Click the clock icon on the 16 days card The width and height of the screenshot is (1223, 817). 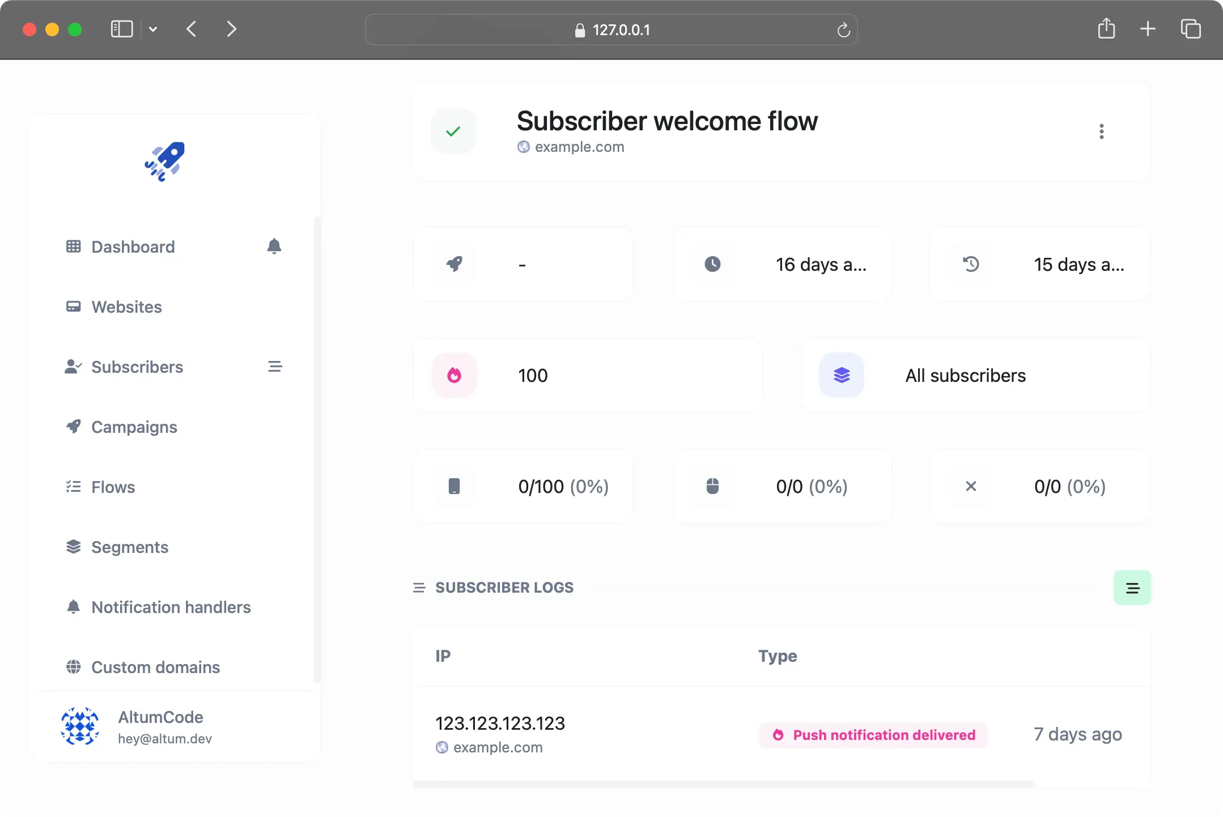pos(712,264)
